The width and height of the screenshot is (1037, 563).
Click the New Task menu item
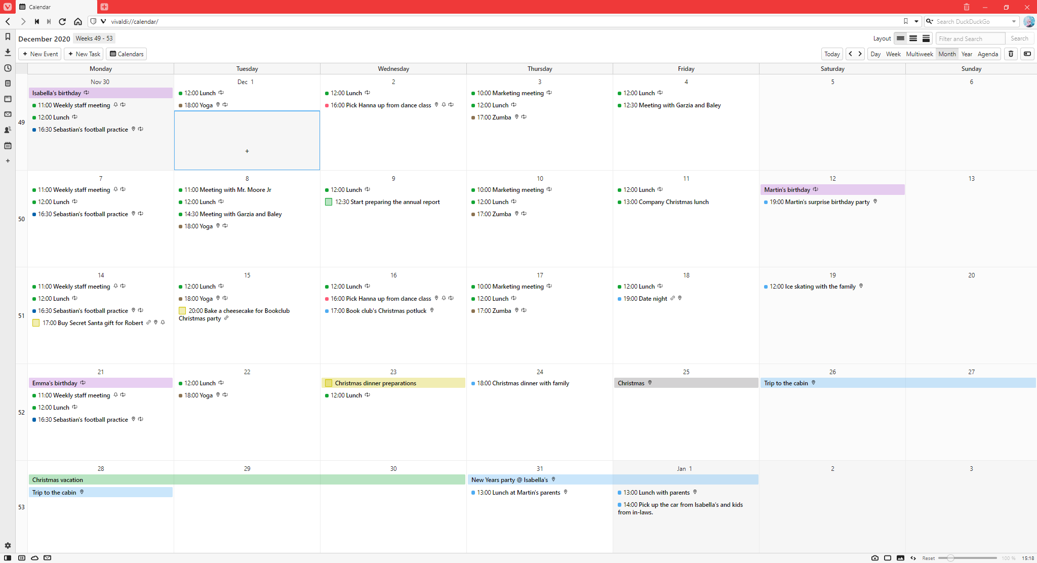[x=85, y=53]
